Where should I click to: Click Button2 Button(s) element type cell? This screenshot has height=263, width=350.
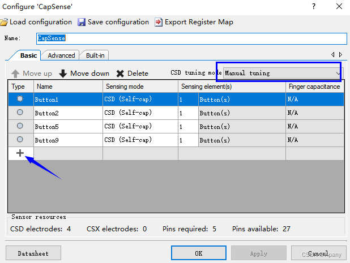pos(242,113)
